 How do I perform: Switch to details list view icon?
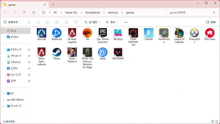(213, 122)
